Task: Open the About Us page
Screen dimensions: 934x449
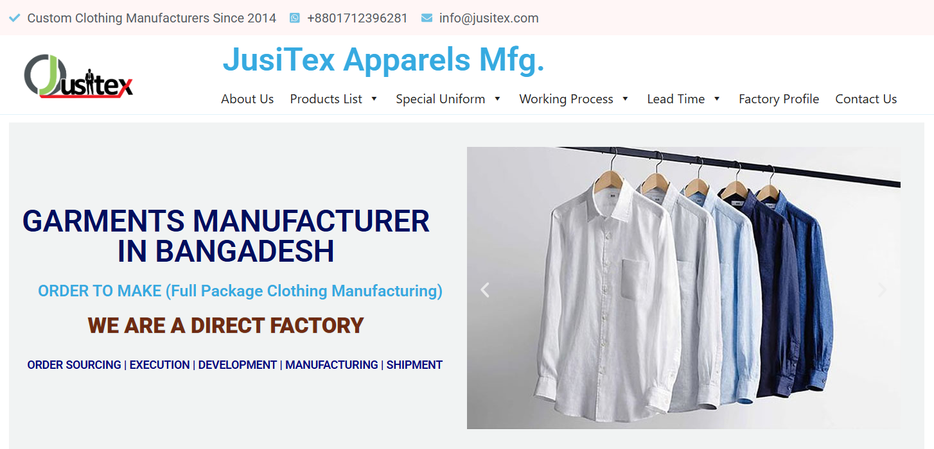Action: [x=247, y=99]
